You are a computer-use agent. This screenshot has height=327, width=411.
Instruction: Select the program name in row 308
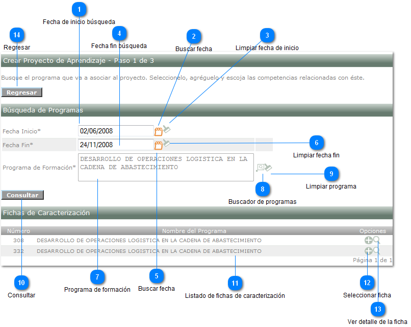click(149, 240)
